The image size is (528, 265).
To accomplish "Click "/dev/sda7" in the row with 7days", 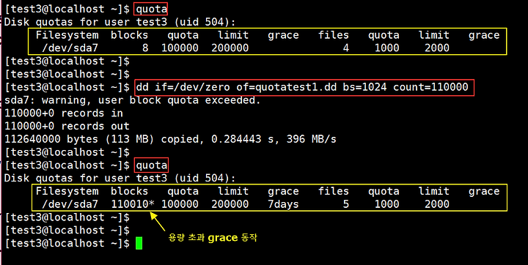I will pos(70,204).
